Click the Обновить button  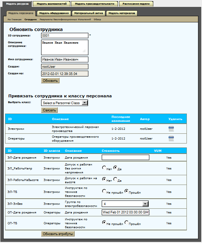(x=50, y=81)
